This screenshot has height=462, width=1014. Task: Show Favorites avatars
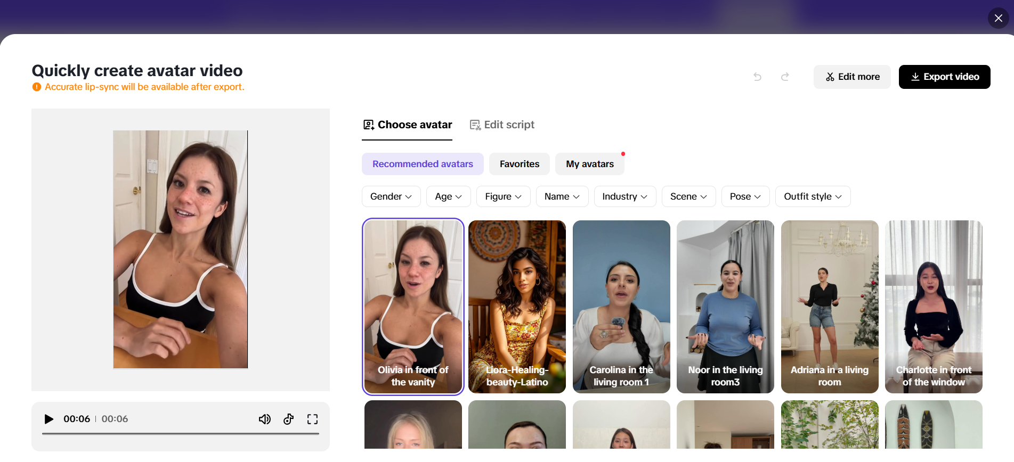pyautogui.click(x=520, y=164)
